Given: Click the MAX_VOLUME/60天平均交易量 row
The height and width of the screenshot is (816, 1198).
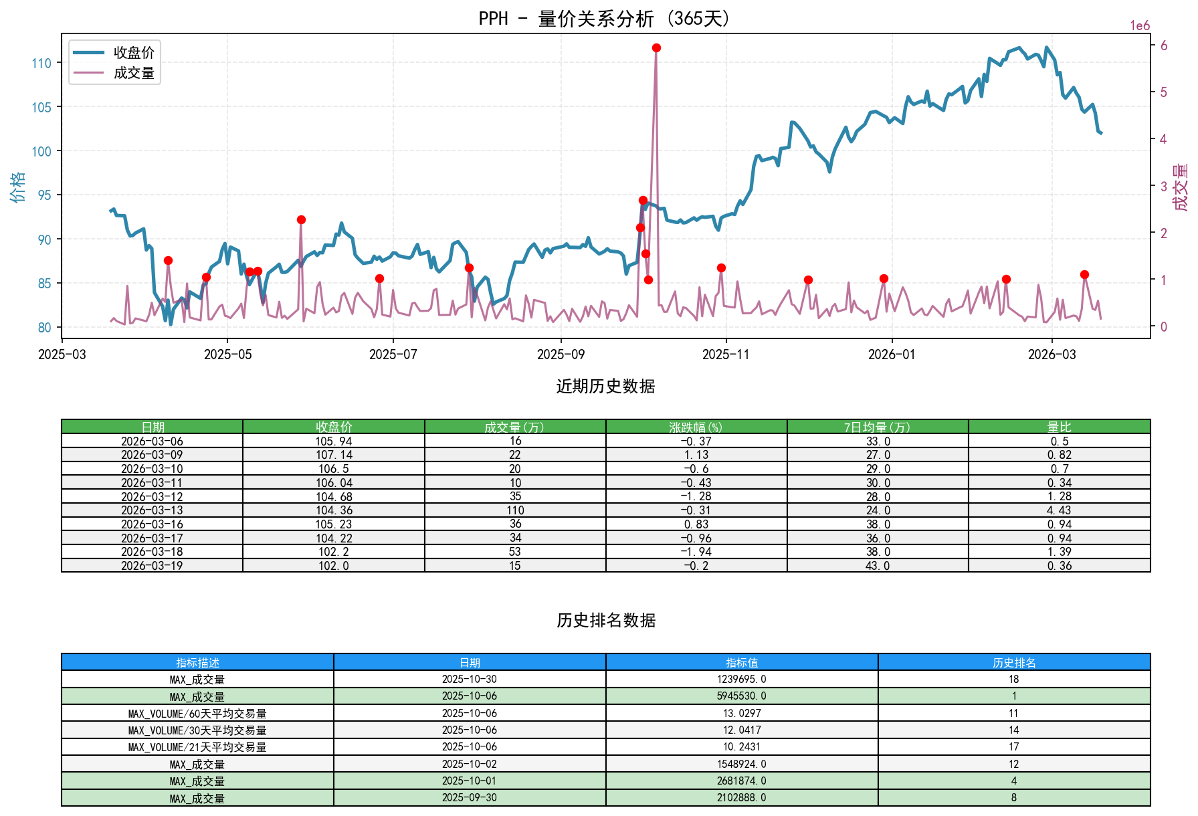Looking at the screenshot, I should pyautogui.click(x=196, y=713).
